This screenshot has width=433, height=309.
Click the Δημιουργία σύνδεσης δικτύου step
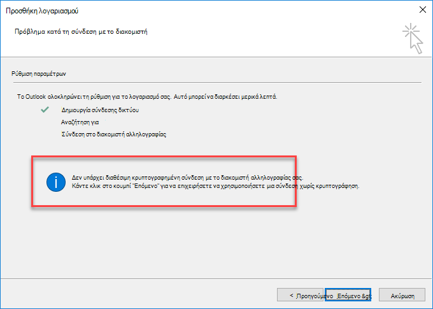click(x=100, y=110)
